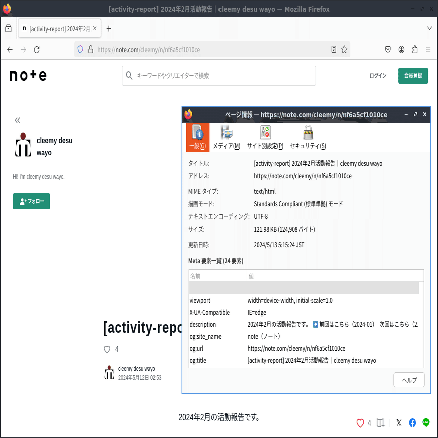Viewport: 438px width, 438px height.
Task: Click the ログイン link
Action: (x=378, y=75)
